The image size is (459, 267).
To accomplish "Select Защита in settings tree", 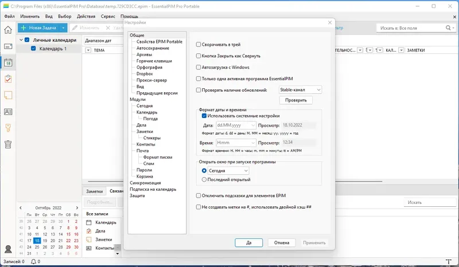I will (x=137, y=195).
